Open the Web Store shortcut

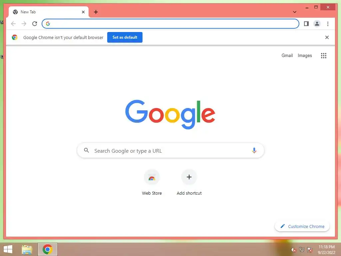(152, 182)
